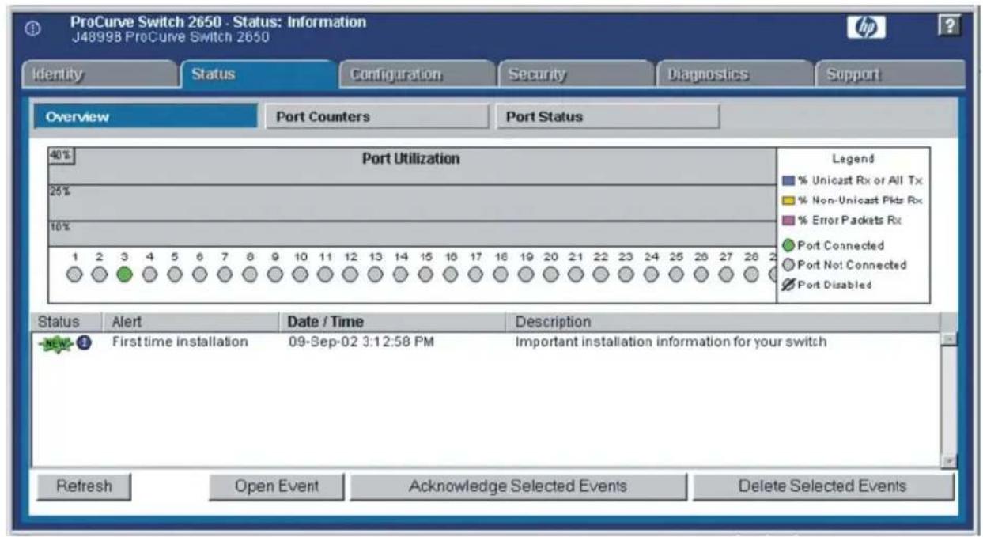Select port 28 indicator circle
The height and width of the screenshot is (537, 983).
click(x=751, y=274)
